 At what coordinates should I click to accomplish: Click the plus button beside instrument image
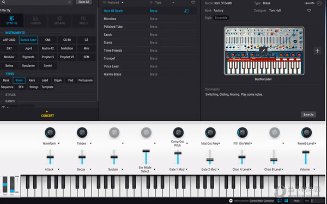[x=317, y=51]
